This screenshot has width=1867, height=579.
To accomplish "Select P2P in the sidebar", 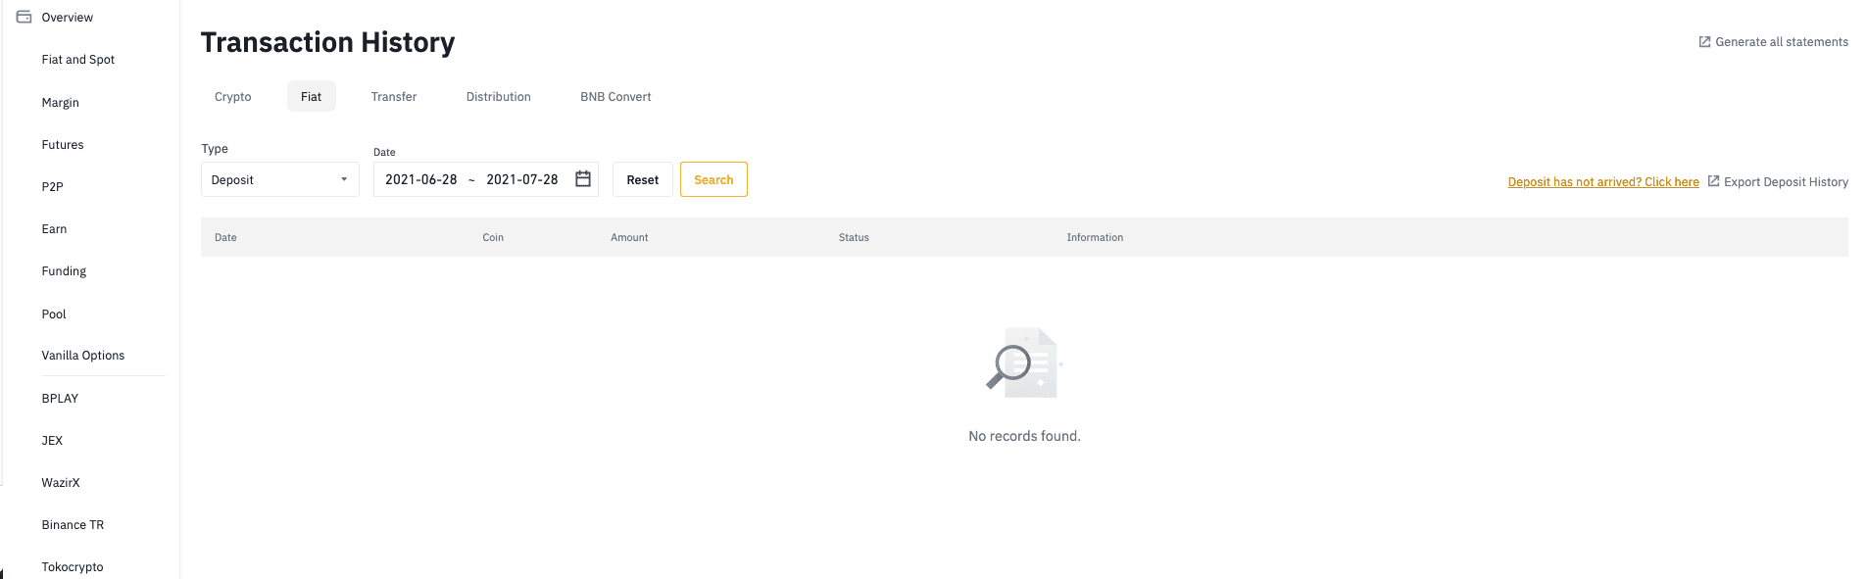I will (53, 186).
